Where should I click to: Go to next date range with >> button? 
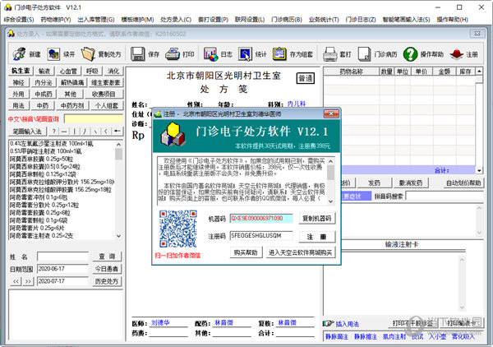coord(28,281)
